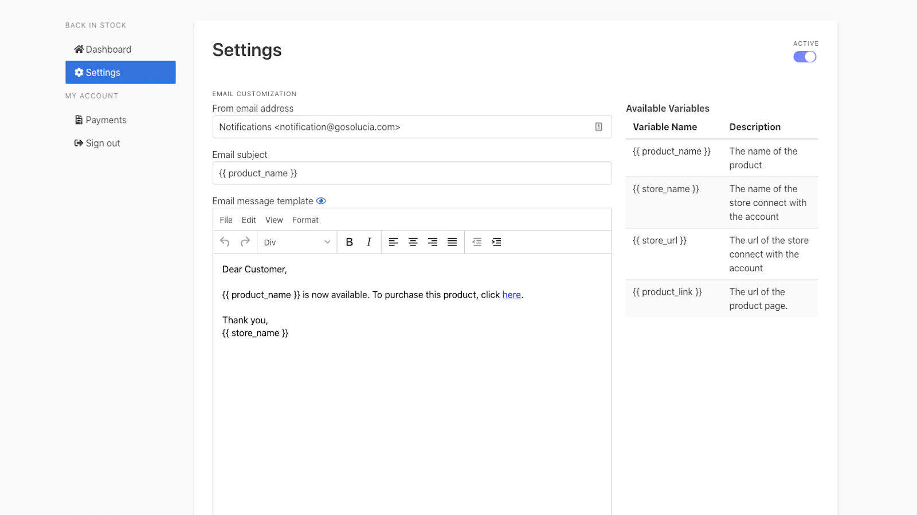Preview email template with eye icon
Screen dimensions: 917x515
[321, 201]
